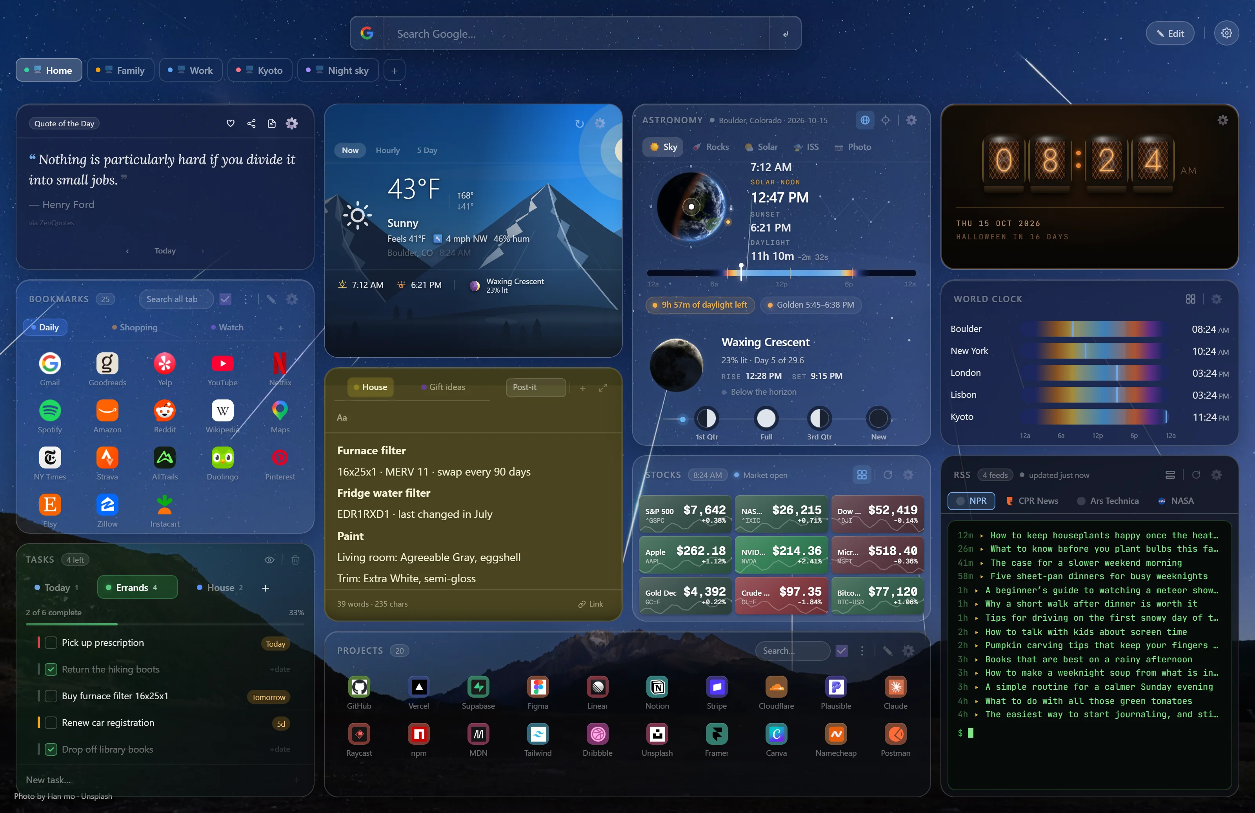The height and width of the screenshot is (813, 1255).
Task: Toggle the Astronomy globe view button
Action: (x=865, y=120)
